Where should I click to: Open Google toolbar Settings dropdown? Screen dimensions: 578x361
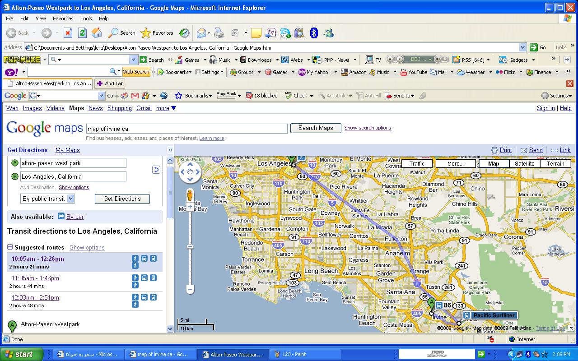pyautogui.click(x=557, y=96)
